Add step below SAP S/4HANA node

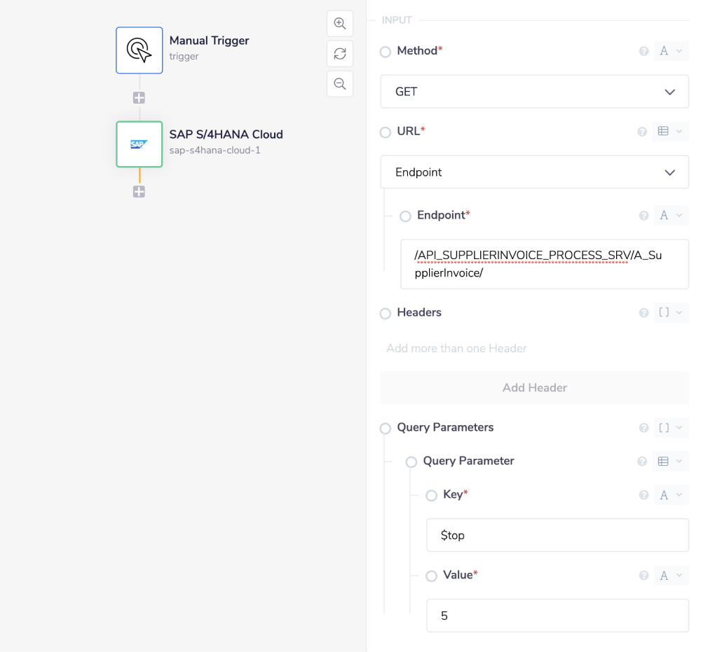point(139,192)
